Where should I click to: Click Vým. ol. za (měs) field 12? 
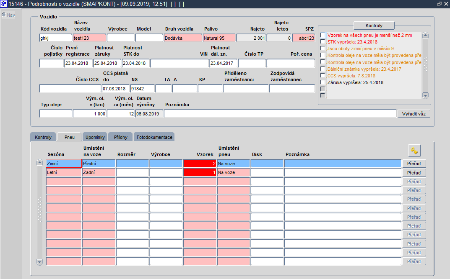pyautogui.click(x=120, y=114)
